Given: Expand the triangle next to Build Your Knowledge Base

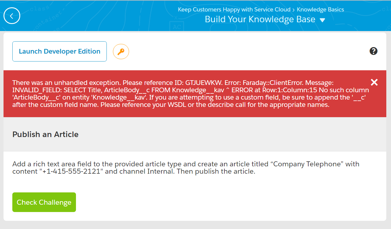Looking at the screenshot, I should (x=322, y=20).
